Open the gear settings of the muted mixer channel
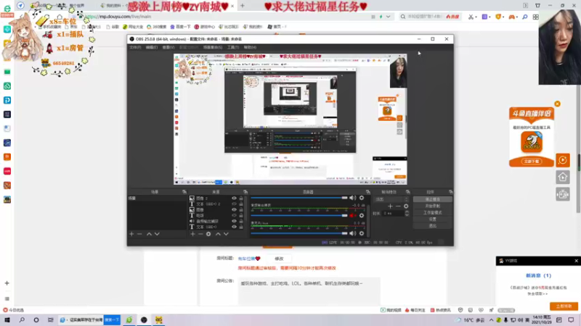The height and width of the screenshot is (326, 581). coord(362,215)
